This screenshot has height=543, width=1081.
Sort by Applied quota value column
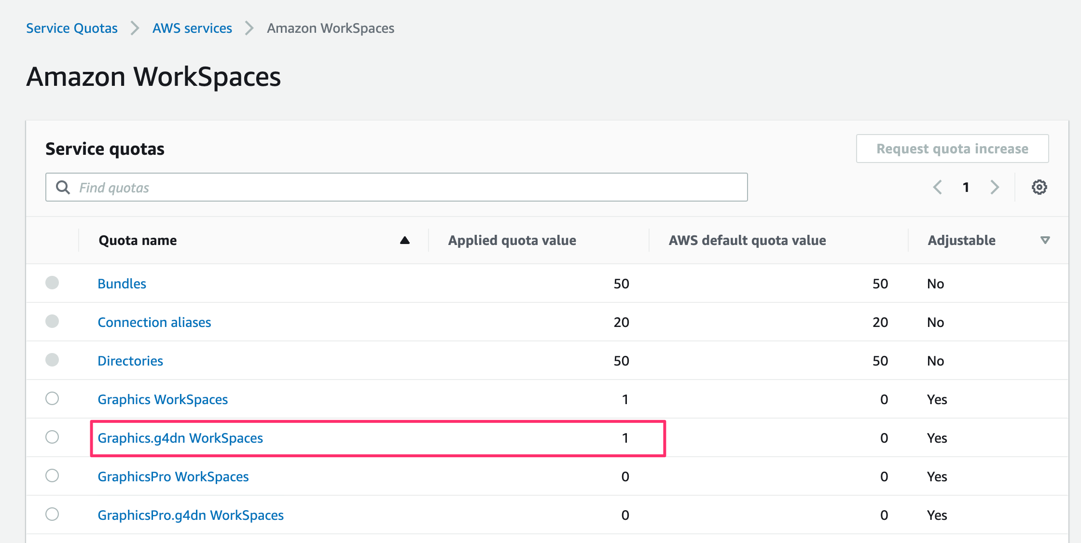tap(512, 240)
